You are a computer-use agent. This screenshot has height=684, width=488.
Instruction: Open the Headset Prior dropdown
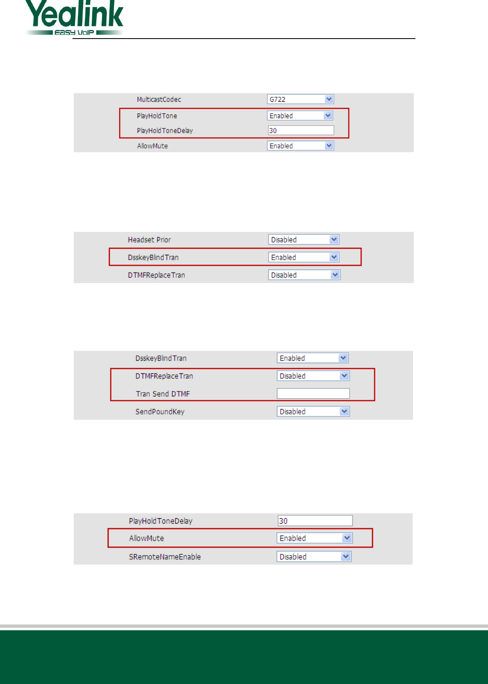304,240
